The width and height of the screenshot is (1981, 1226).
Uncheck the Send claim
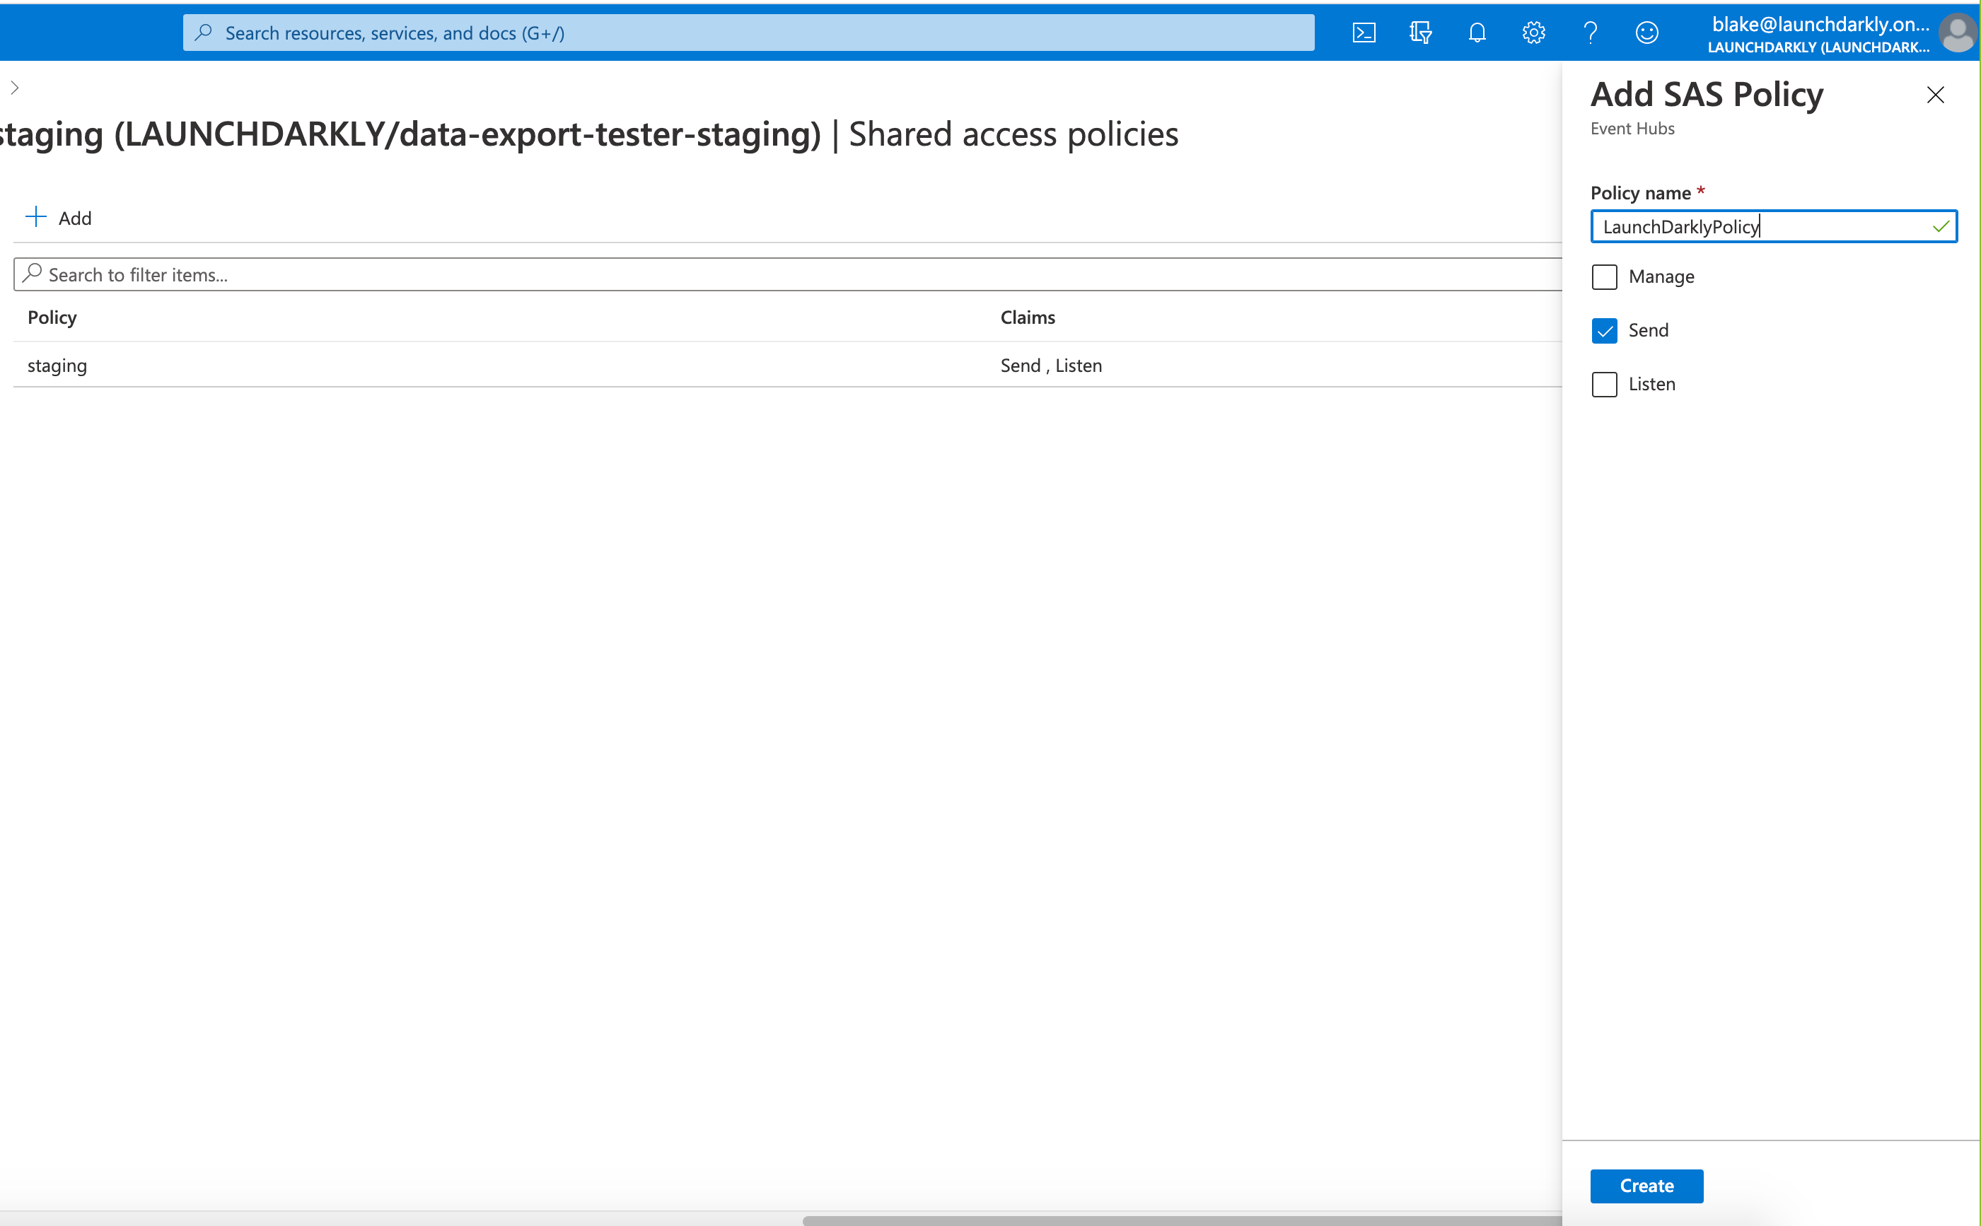(x=1605, y=331)
